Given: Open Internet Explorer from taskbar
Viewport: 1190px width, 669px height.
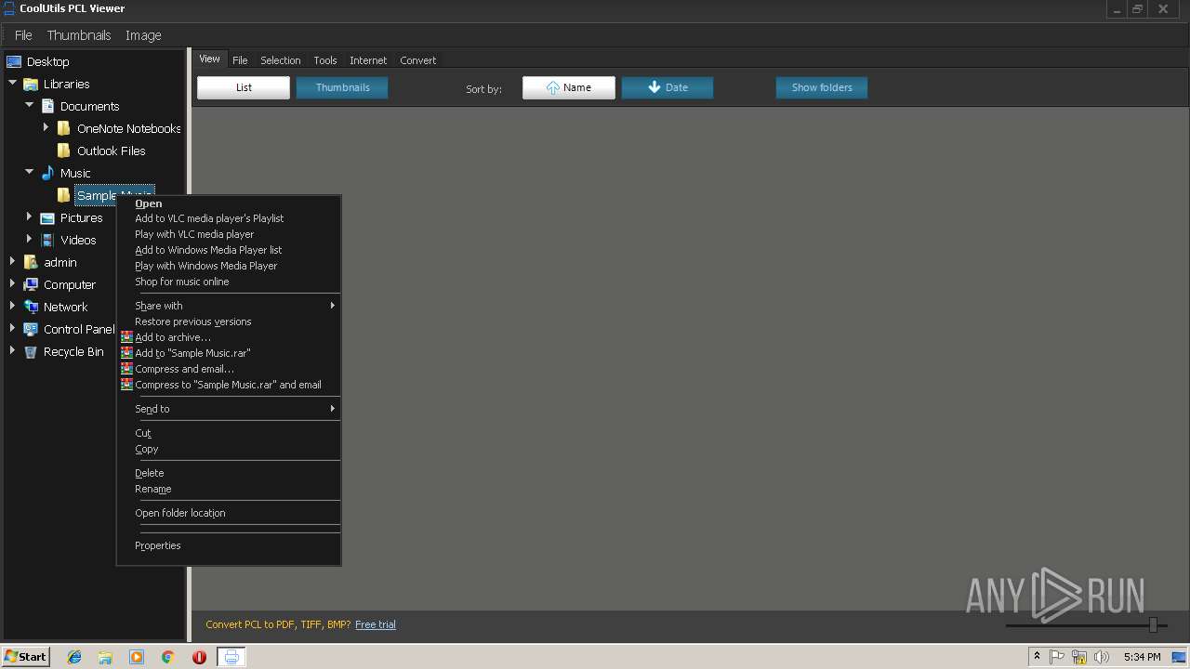Looking at the screenshot, I should click(74, 657).
